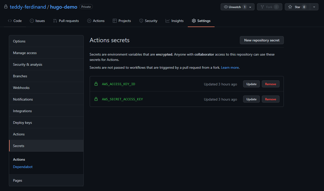This screenshot has height=191, width=324.
Task: Click the Settings gear icon tab
Action: (x=194, y=21)
